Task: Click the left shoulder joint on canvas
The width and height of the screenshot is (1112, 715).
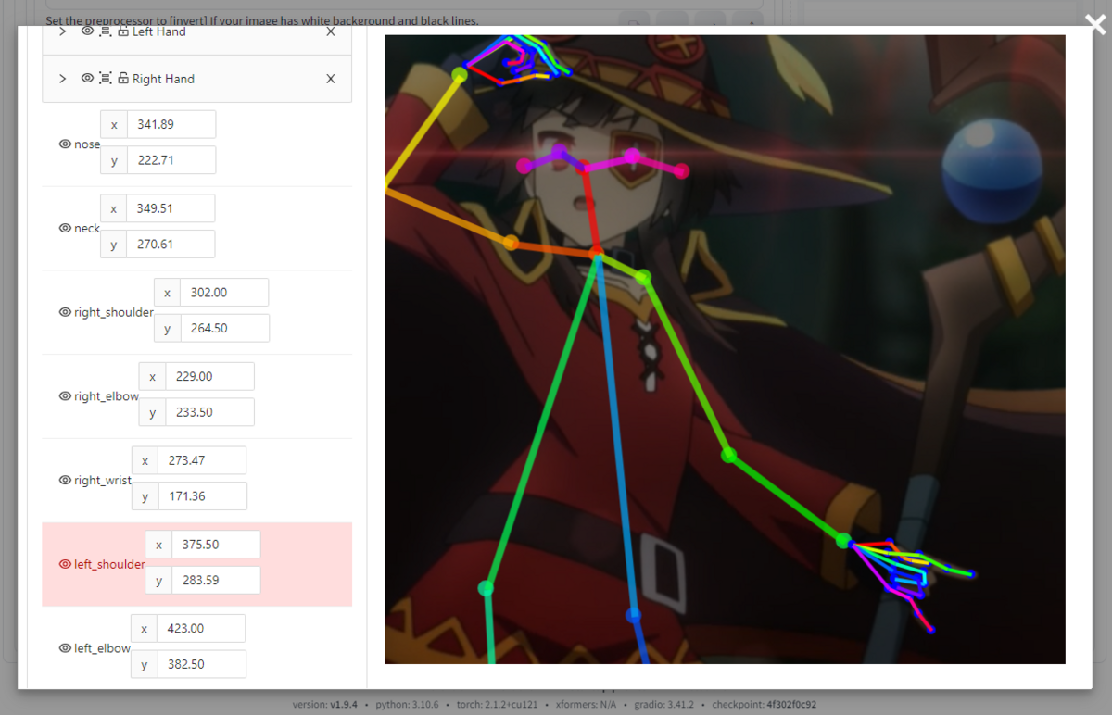Action: [x=643, y=276]
